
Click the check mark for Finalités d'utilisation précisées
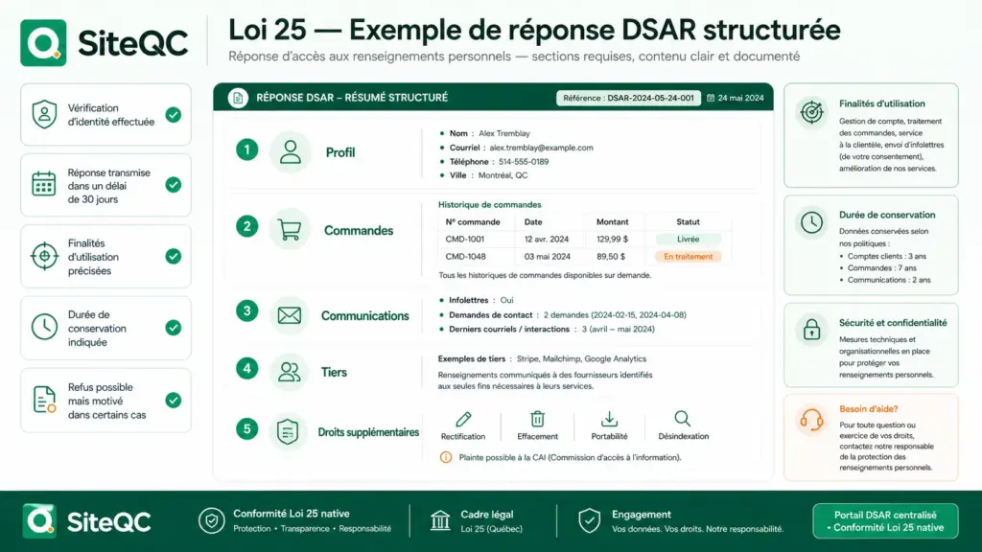pos(174,256)
